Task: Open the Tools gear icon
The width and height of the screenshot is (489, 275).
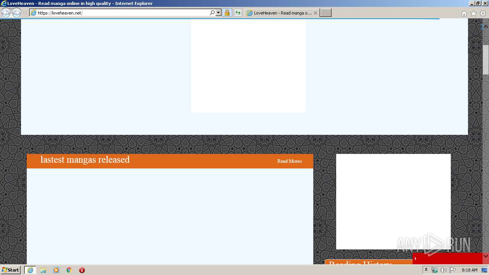Action: (x=483, y=13)
